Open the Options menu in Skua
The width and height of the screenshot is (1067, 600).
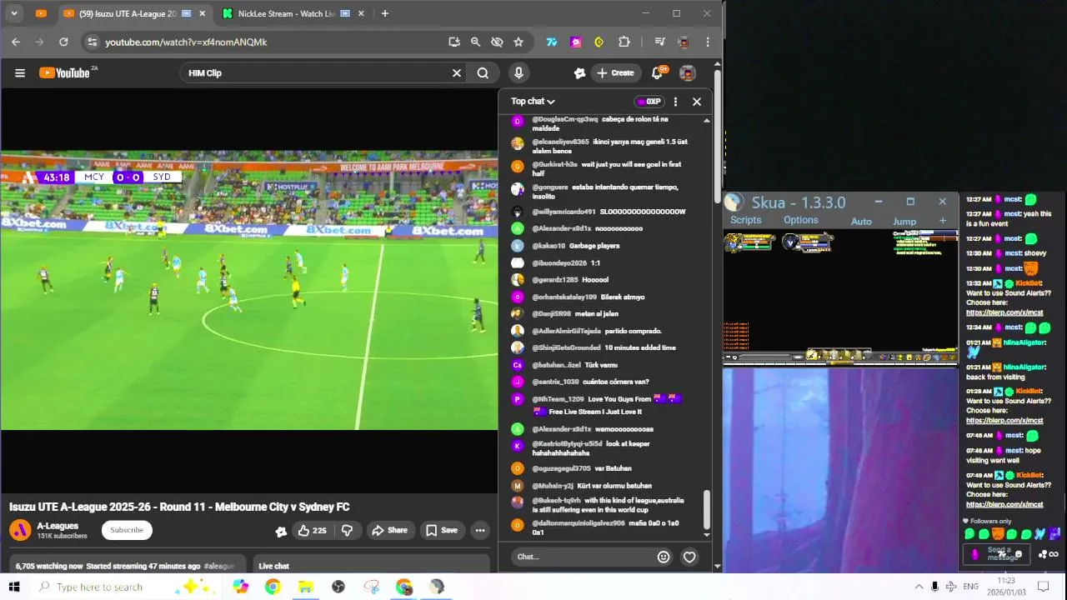(801, 220)
